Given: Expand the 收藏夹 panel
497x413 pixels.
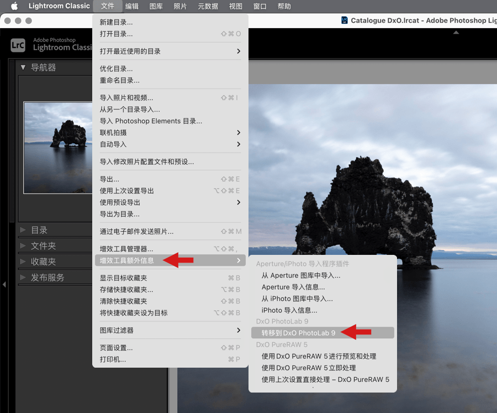Looking at the screenshot, I should click(x=23, y=262).
